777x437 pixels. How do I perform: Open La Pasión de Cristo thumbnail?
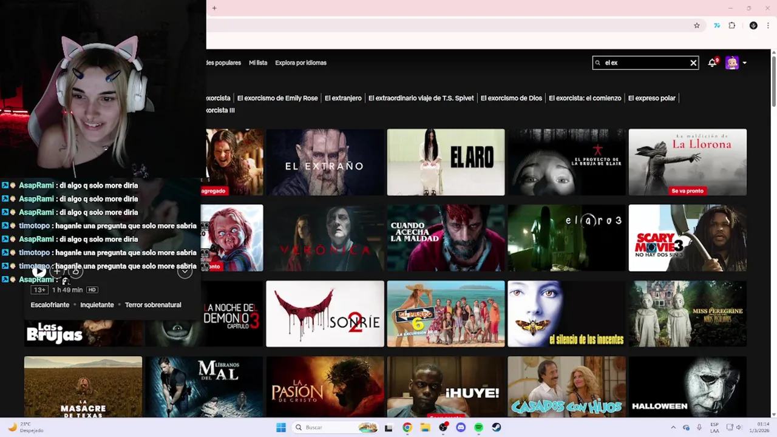click(x=325, y=387)
